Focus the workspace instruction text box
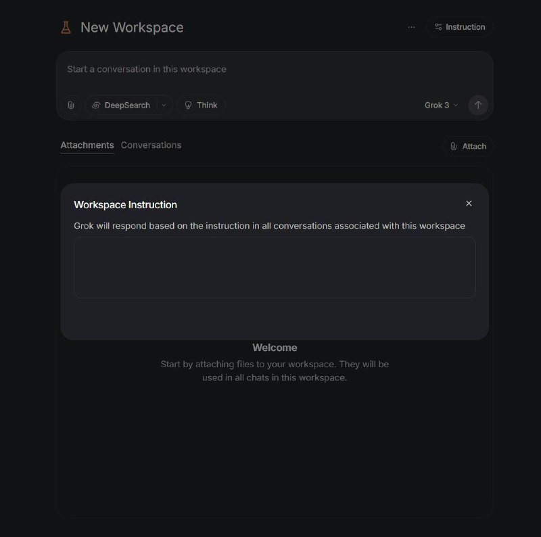The height and width of the screenshot is (537, 541). 275,267
